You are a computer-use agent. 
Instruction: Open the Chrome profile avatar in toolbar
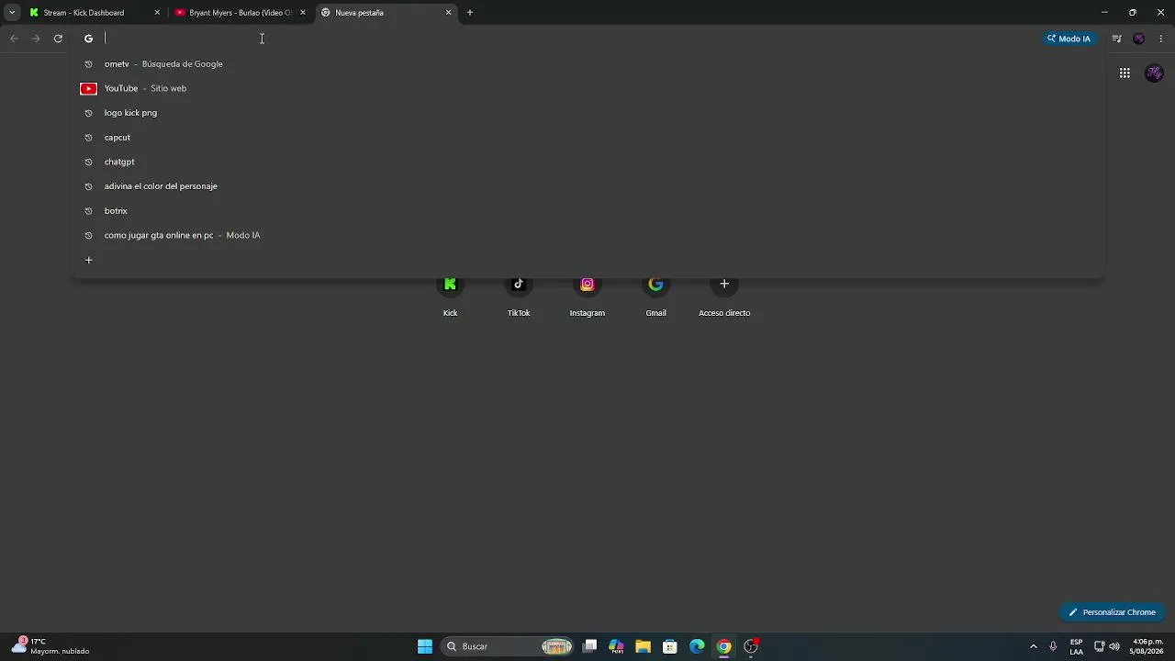tap(1139, 39)
